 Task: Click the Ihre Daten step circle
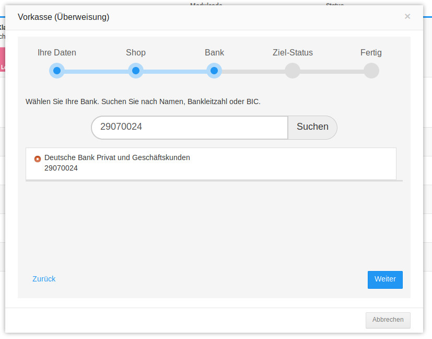(x=57, y=71)
